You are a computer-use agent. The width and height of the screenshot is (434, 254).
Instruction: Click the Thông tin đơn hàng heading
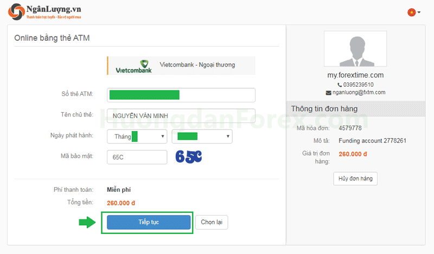pos(324,109)
